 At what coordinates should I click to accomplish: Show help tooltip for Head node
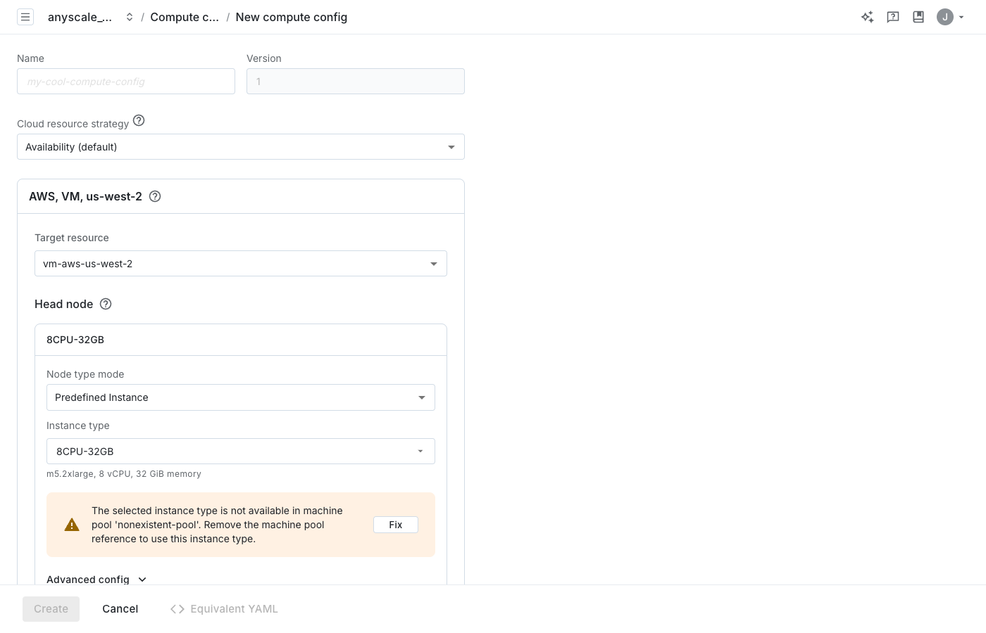106,304
